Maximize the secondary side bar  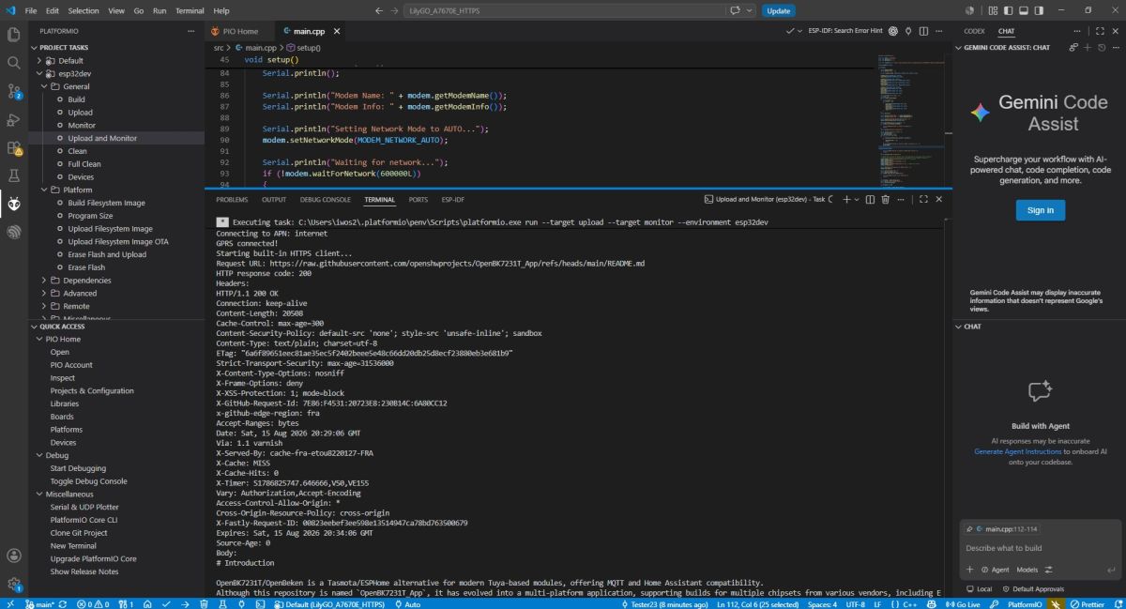1101,31
